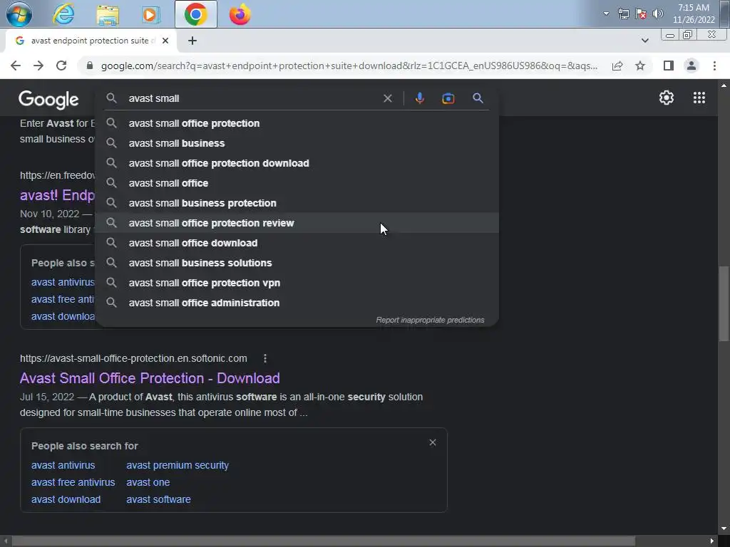Search for avast antivirus in lower box
The width and height of the screenshot is (730, 547).
[x=63, y=465]
